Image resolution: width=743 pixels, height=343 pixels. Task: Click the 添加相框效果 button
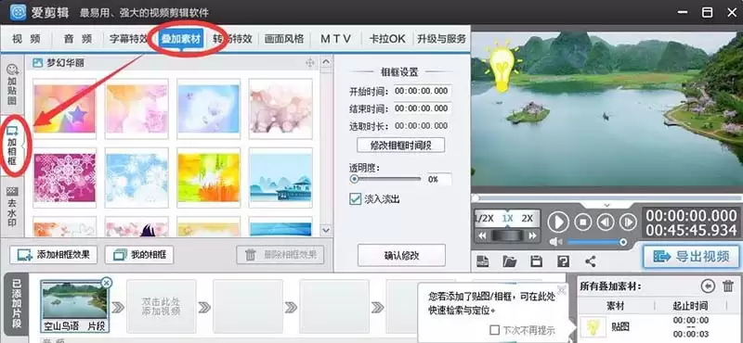pyautogui.click(x=53, y=255)
